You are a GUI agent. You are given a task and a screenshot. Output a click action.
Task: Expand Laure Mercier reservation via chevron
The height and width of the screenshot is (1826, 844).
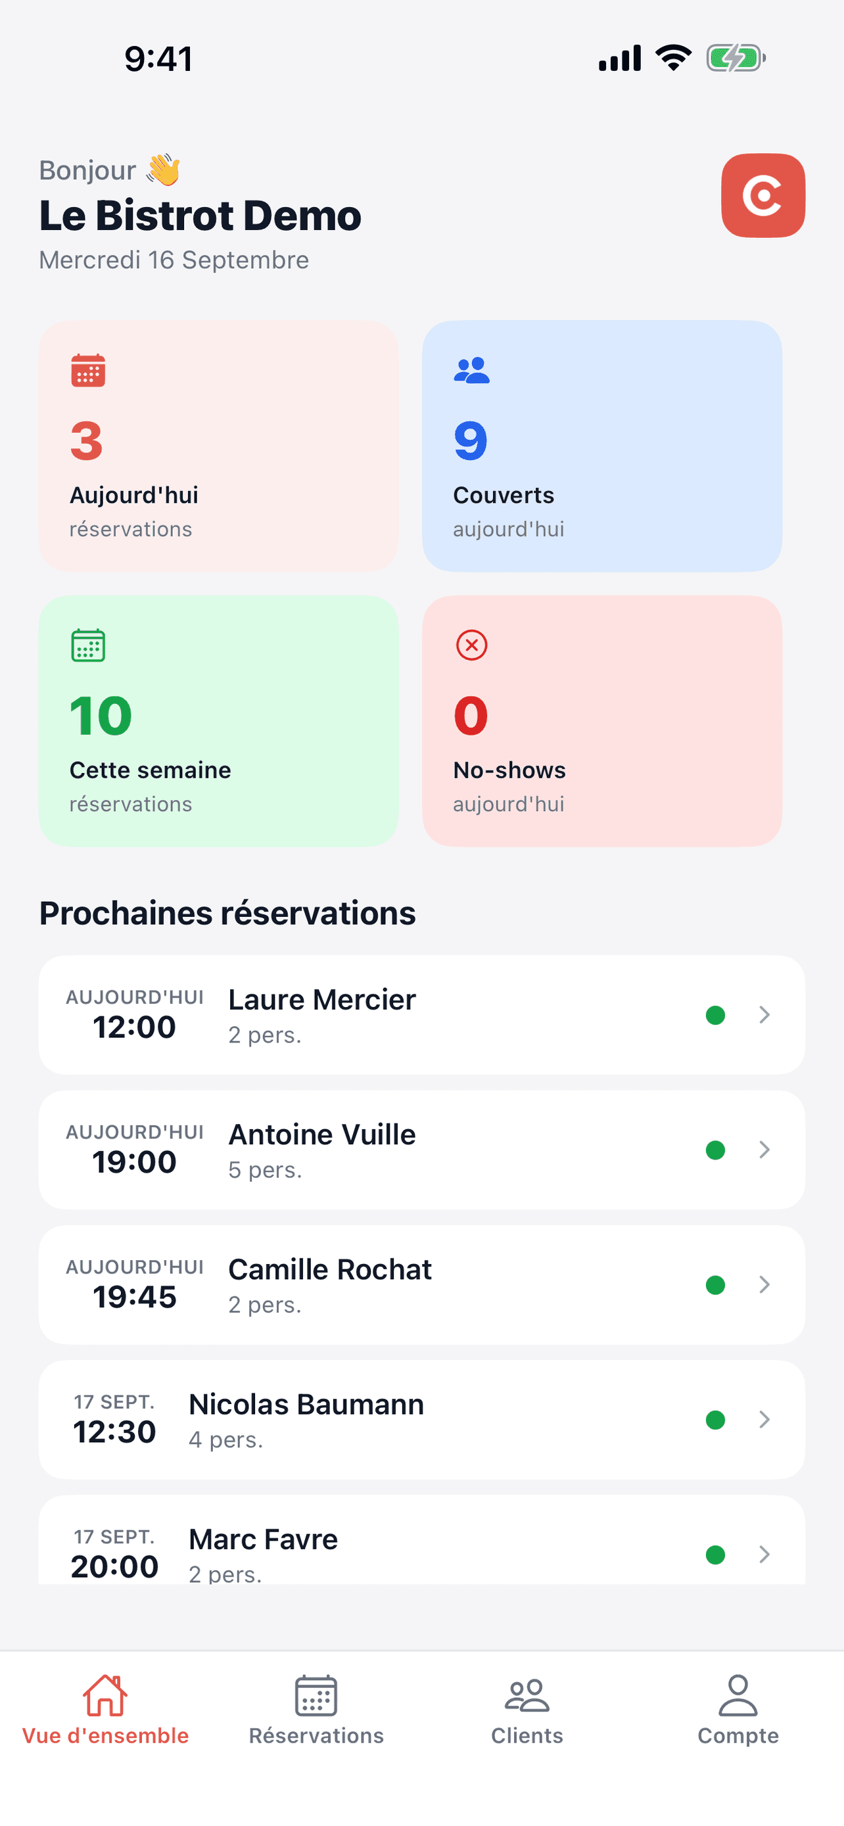[764, 1015]
